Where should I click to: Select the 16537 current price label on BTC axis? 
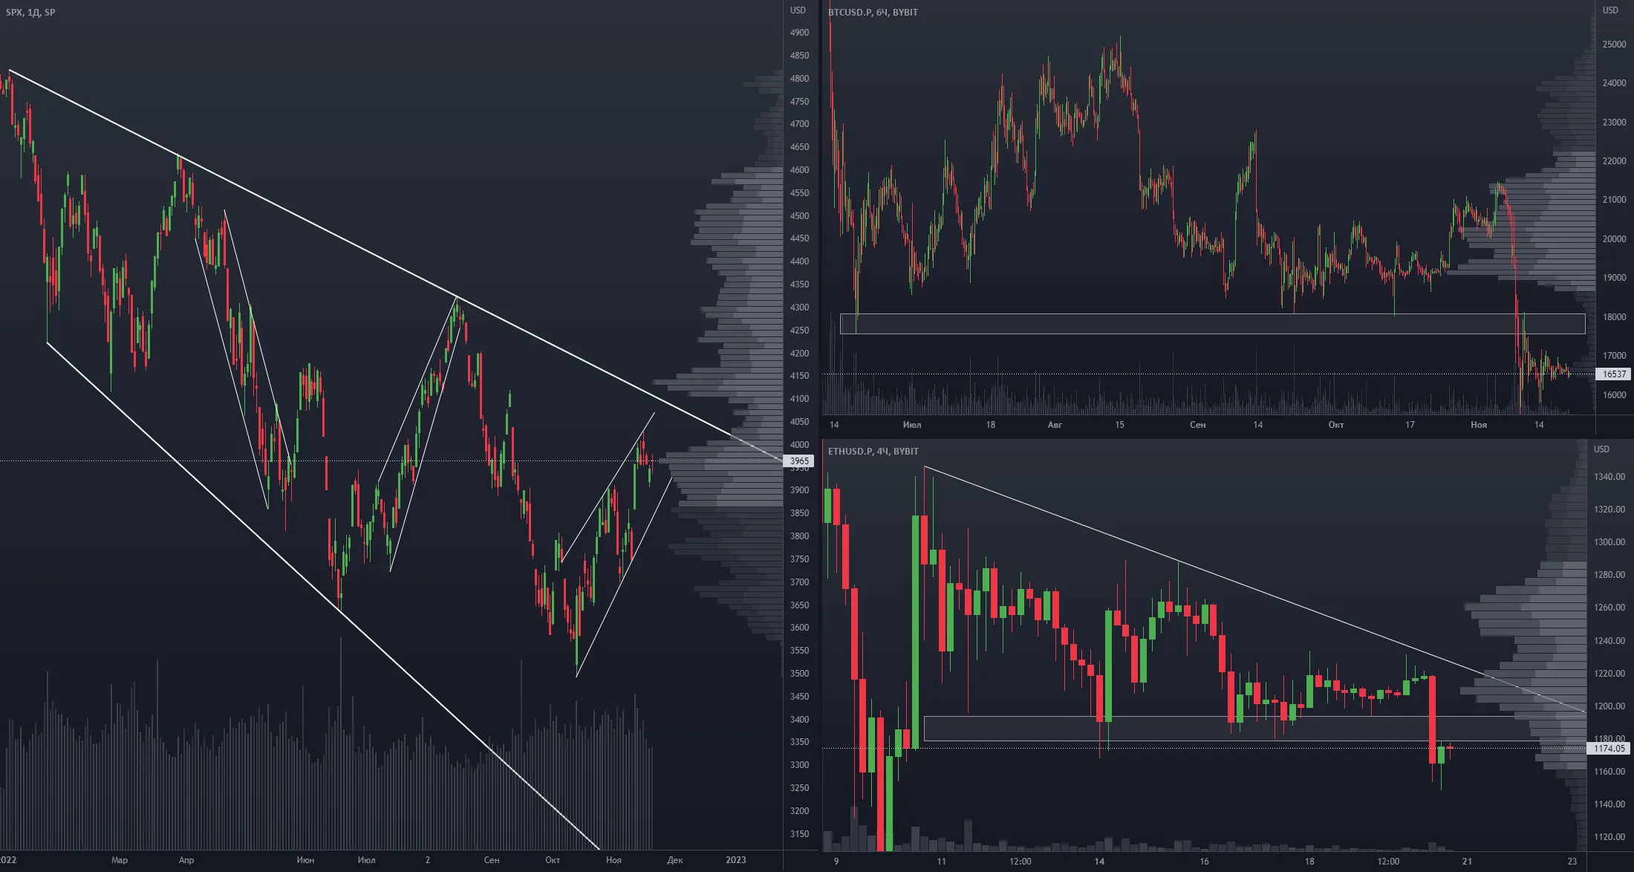[x=1614, y=374]
